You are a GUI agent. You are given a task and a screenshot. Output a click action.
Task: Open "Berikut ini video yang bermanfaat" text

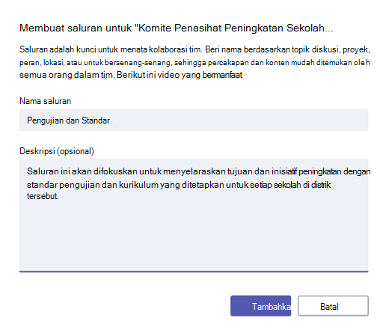(180, 75)
